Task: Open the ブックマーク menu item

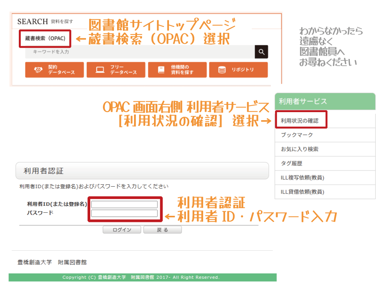Action: click(x=297, y=135)
